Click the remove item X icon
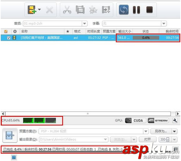181x161 pixels. coord(50,10)
